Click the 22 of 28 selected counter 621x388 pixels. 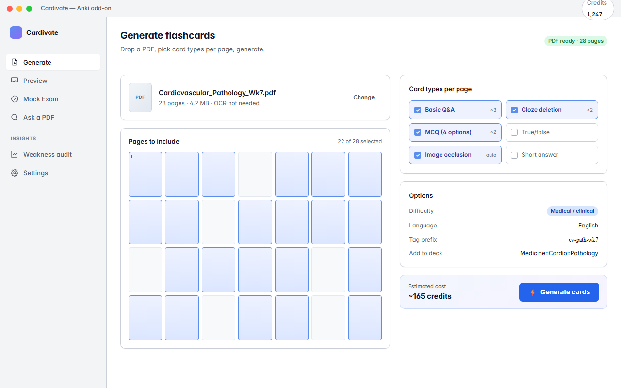pos(360,141)
